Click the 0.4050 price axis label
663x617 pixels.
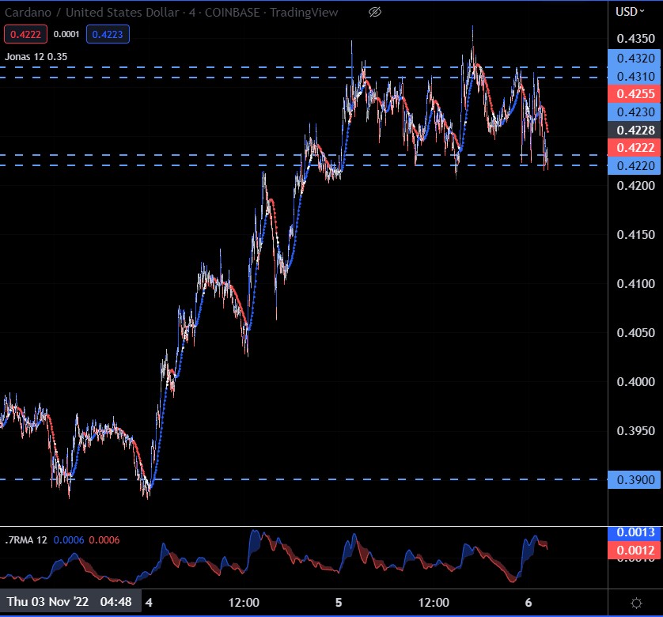(635, 333)
